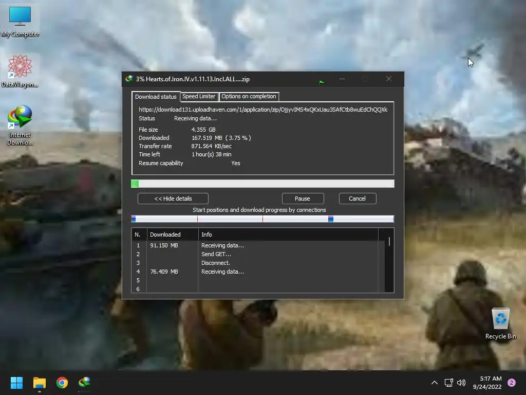Switch to the Download status tab
526x395 pixels.
pos(156,96)
